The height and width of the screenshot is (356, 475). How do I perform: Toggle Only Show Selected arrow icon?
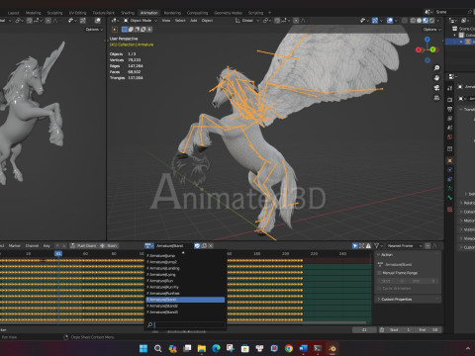tap(355, 246)
